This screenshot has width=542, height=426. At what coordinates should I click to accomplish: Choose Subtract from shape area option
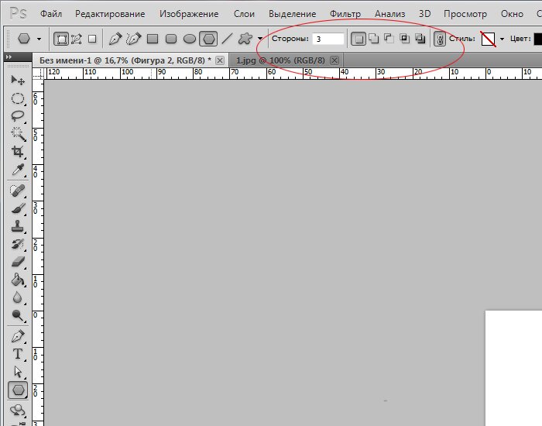389,39
